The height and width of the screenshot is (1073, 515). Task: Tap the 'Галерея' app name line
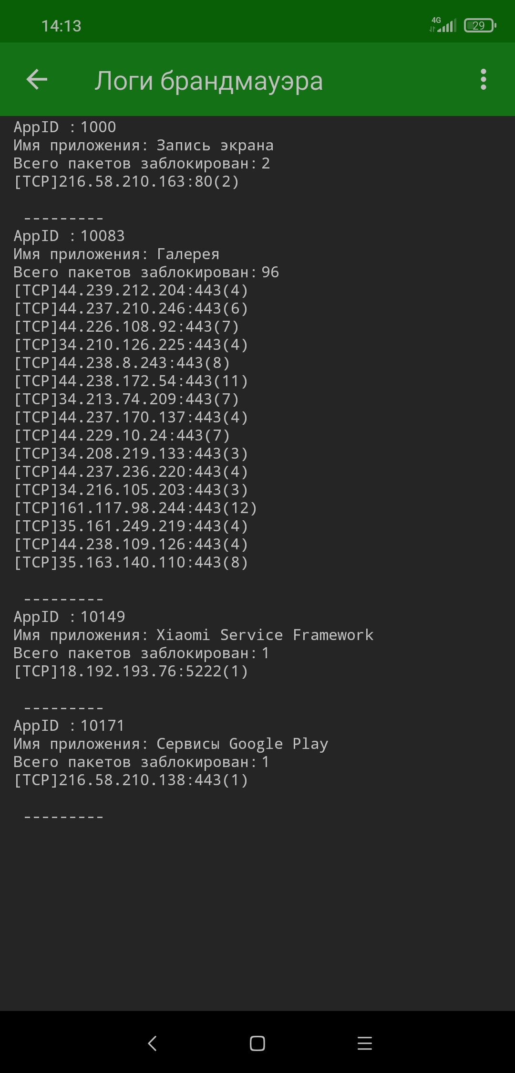(116, 254)
